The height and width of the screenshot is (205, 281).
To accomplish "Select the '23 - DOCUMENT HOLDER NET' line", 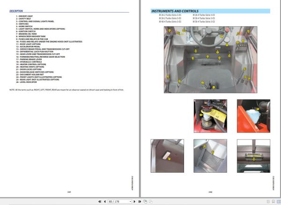I will click(x=30, y=74).
